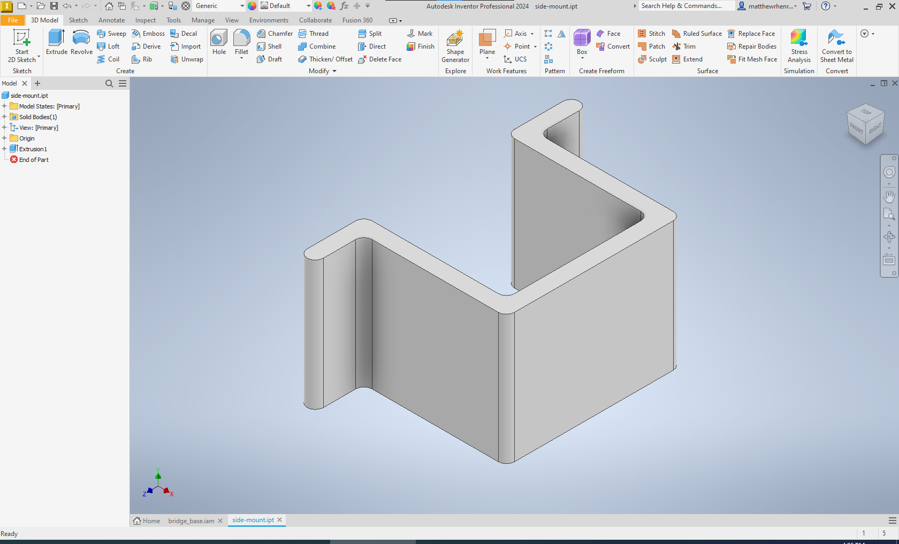The width and height of the screenshot is (899, 544).
Task: Switch to the Sketch ribbon tab
Action: click(78, 20)
